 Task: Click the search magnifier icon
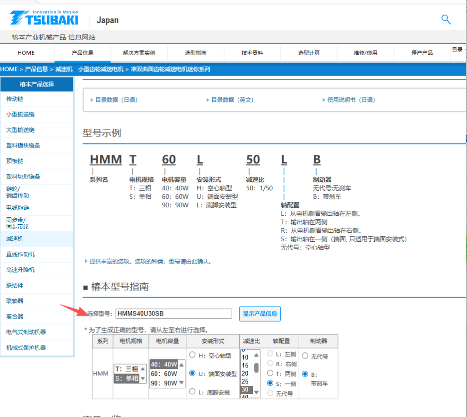click(446, 20)
